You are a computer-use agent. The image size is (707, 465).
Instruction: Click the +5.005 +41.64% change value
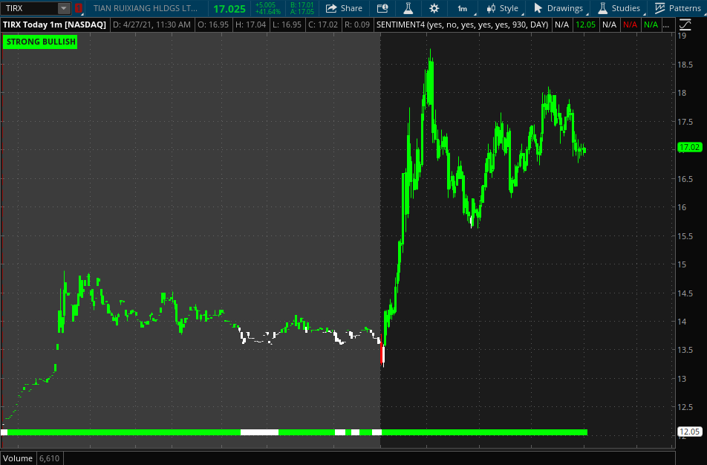(267, 8)
